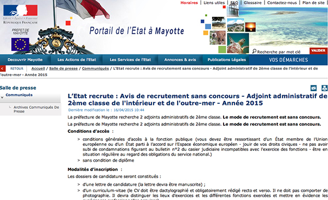Click Les dossiers de candidature line
The height and width of the screenshot is (200, 328).
114,177
